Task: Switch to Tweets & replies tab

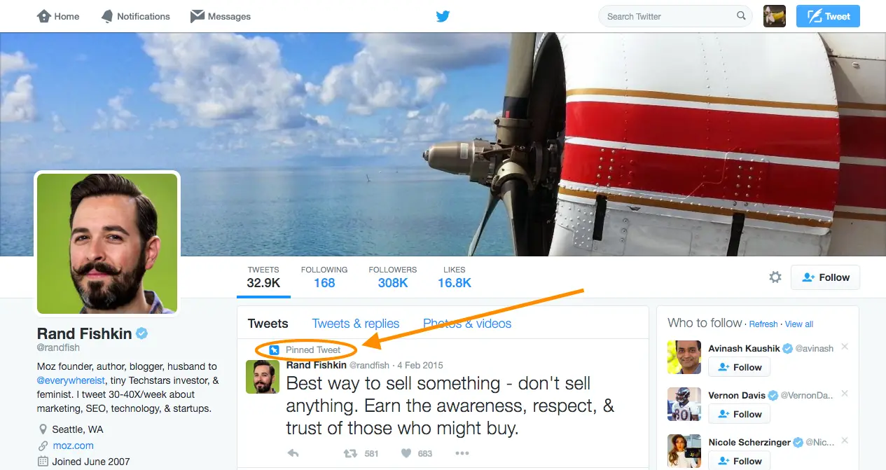Action: [x=356, y=324]
